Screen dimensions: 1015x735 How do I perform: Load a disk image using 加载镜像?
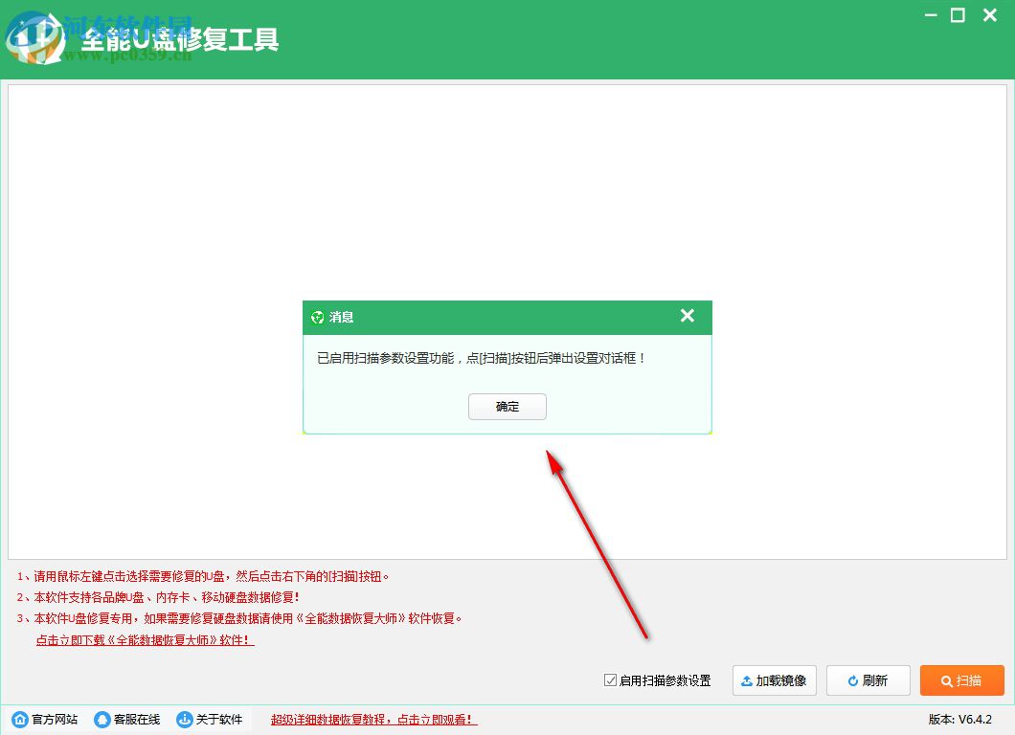click(x=774, y=680)
